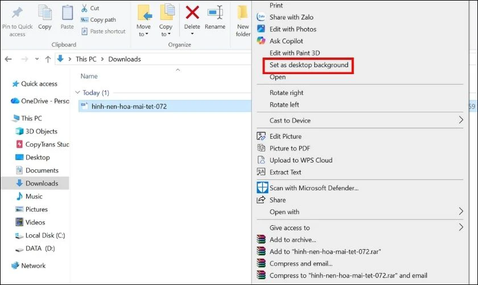The height and width of the screenshot is (285, 478).
Task: Click Paste shortcut in the ribbon
Action: (108, 31)
